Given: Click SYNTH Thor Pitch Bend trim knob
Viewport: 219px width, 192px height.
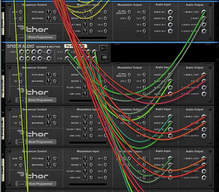Looking at the screenshot, I should point(48,12).
